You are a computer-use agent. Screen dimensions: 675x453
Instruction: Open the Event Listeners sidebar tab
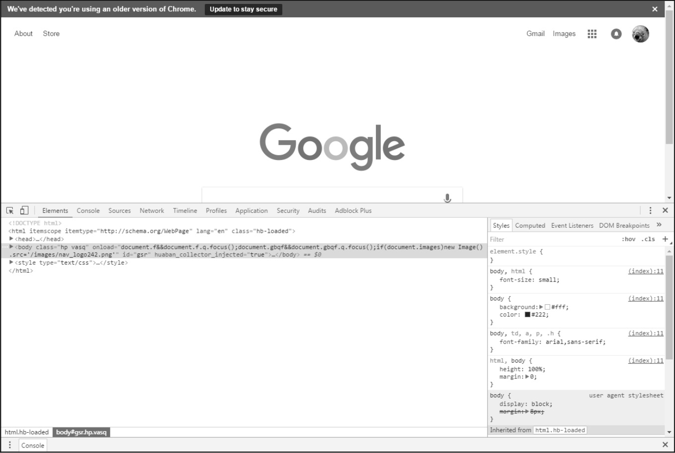coord(572,225)
